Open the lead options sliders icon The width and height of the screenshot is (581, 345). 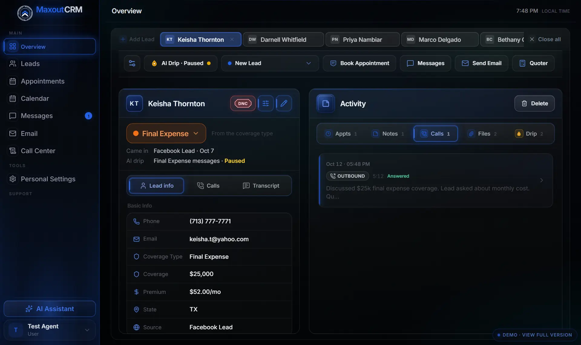[x=266, y=103]
